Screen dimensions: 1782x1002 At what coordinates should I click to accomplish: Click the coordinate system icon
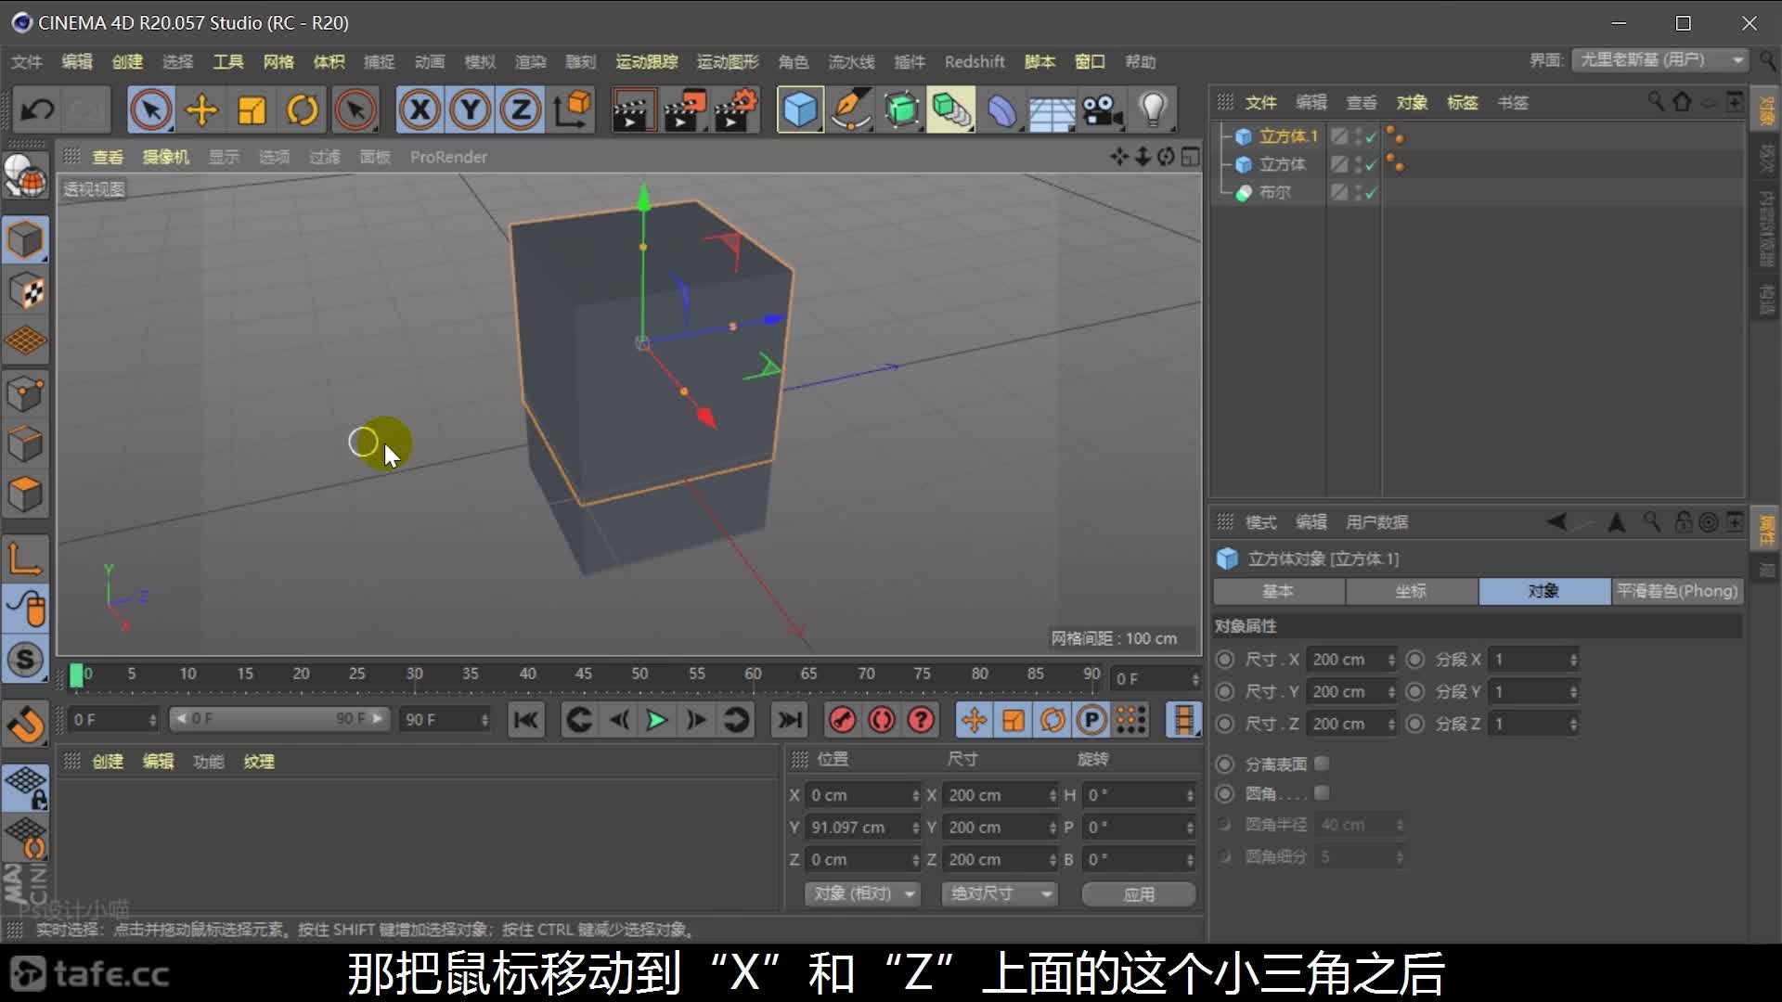tap(573, 110)
